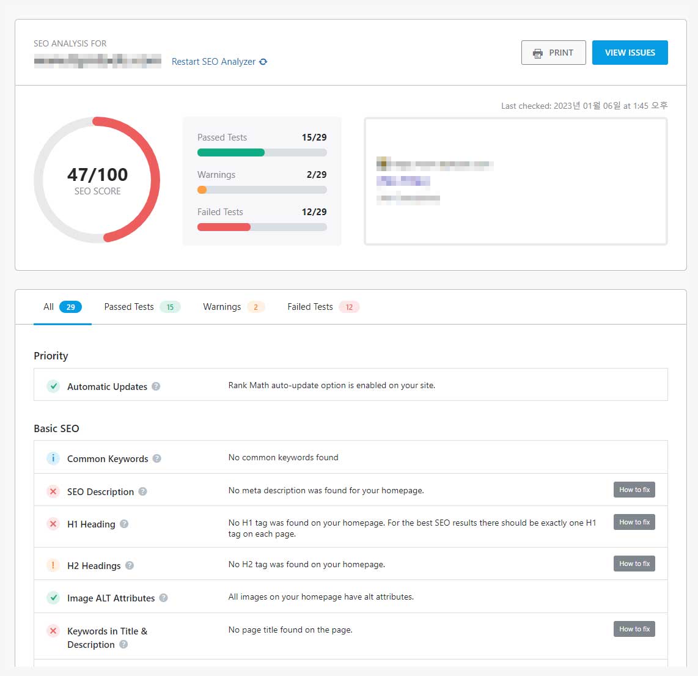
Task: Click the question mark beside H1 Heading
Action: click(x=124, y=524)
